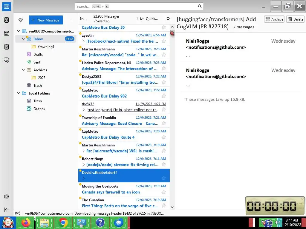
Task: Open the Control Panel taskbar icon
Action: pyautogui.click(x=82, y=222)
